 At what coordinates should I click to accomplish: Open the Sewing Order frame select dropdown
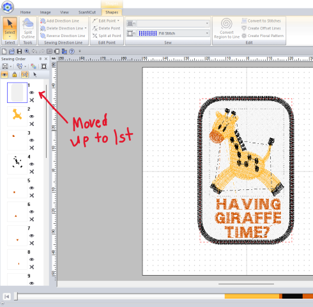pyautogui.click(x=11, y=67)
